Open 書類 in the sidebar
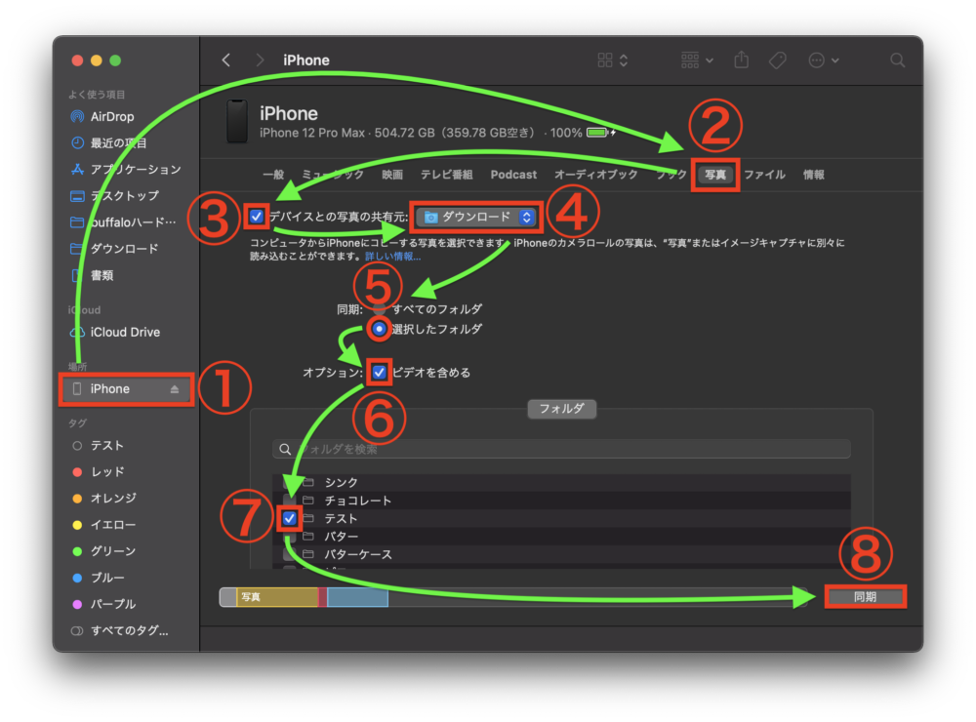Image resolution: width=976 pixels, height=722 pixels. pos(92,275)
